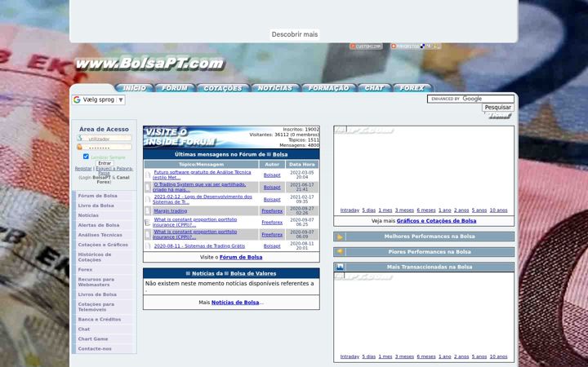
Task: Expand the Melhores Performances na Bolsa section
Action: point(424,237)
